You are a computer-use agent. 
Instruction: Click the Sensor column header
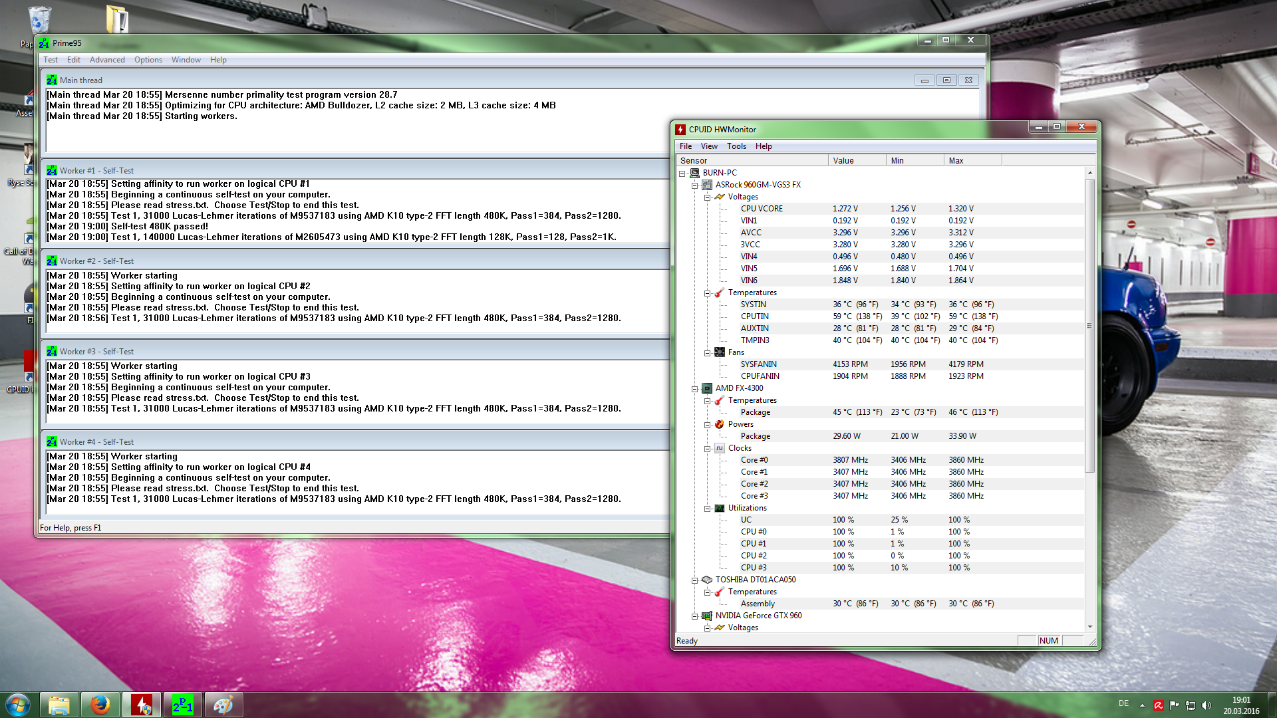coord(752,161)
